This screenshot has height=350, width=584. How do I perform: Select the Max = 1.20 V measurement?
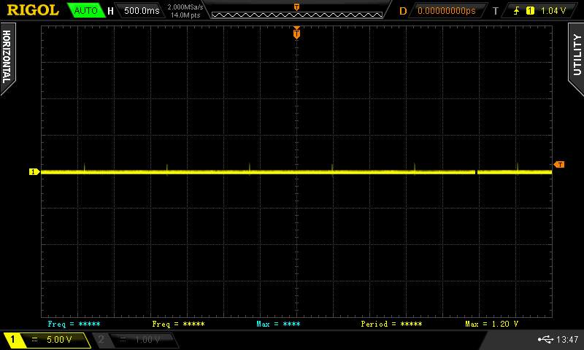click(491, 323)
